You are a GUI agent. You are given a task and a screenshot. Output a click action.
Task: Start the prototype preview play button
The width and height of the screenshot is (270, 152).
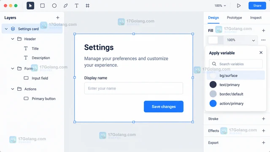coord(239,5)
